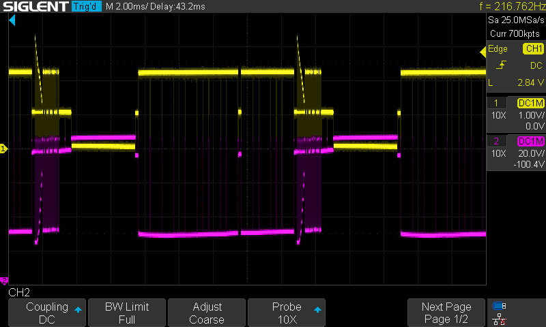
Task: Select the channel 1 number box
Action: pos(496,103)
